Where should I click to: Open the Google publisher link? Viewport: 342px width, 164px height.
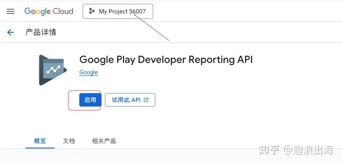89,72
